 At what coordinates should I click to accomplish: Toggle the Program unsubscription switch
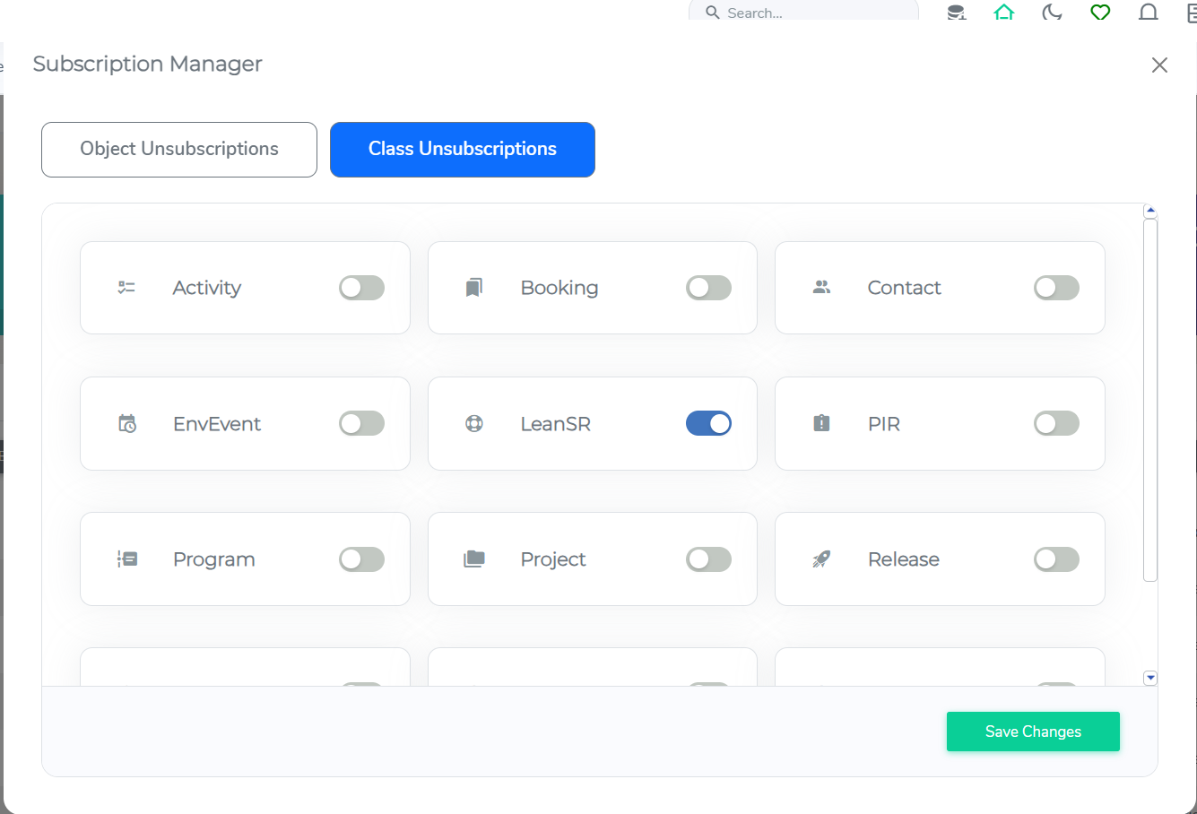pyautogui.click(x=361, y=559)
